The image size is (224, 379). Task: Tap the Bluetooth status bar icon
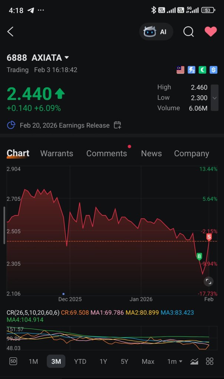click(154, 10)
